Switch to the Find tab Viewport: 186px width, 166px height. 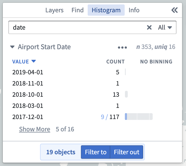pyautogui.click(x=78, y=10)
